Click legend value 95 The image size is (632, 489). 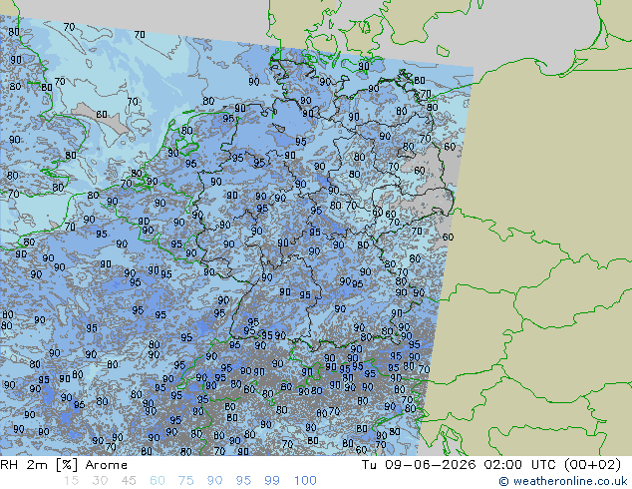tap(243, 481)
